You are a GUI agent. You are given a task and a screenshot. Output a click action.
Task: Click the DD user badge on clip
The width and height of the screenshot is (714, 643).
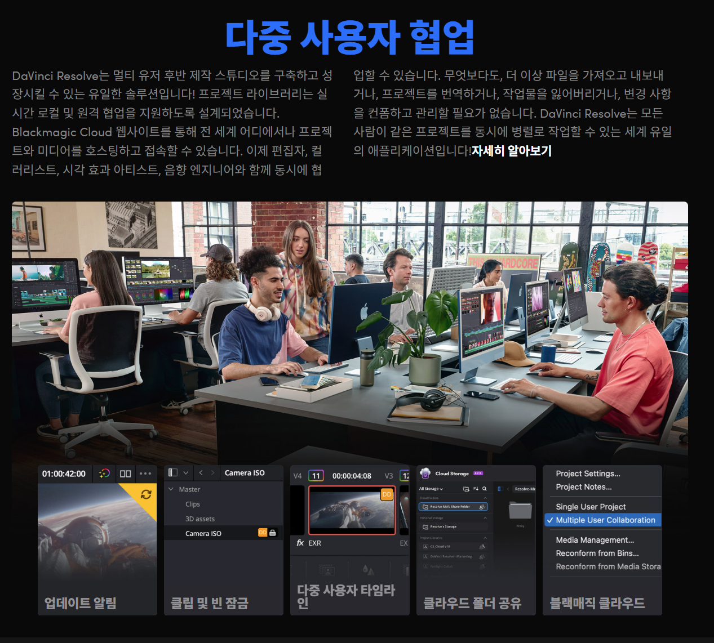coord(387,494)
